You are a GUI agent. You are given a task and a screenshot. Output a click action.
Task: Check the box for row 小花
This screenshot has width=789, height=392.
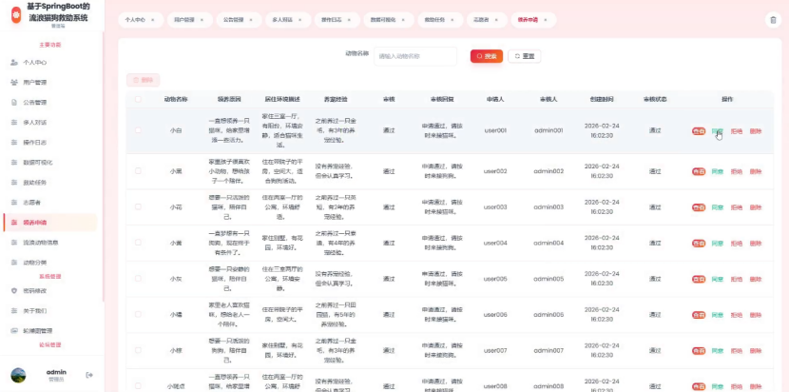click(138, 206)
